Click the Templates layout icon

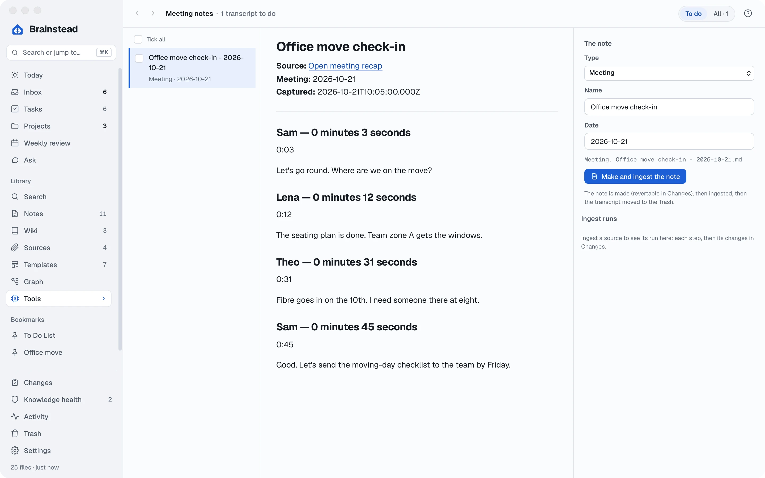[x=15, y=264]
